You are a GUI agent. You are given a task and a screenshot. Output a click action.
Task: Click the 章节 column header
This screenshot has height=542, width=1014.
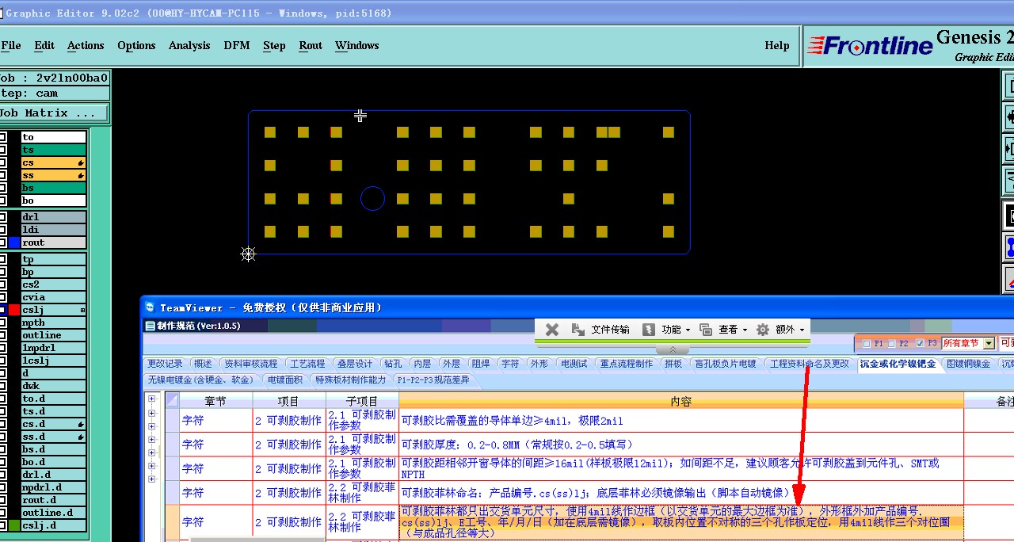[215, 401]
